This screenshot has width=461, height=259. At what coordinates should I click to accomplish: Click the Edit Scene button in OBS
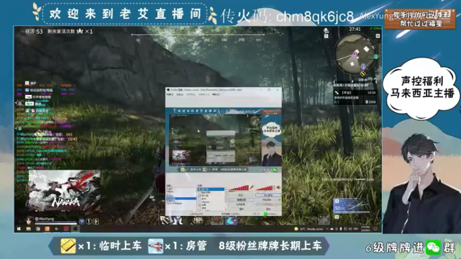click(241, 200)
